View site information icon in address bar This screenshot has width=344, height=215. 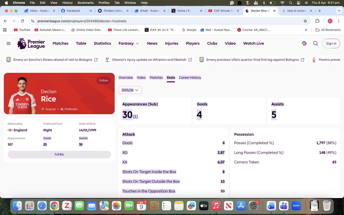coord(33,21)
